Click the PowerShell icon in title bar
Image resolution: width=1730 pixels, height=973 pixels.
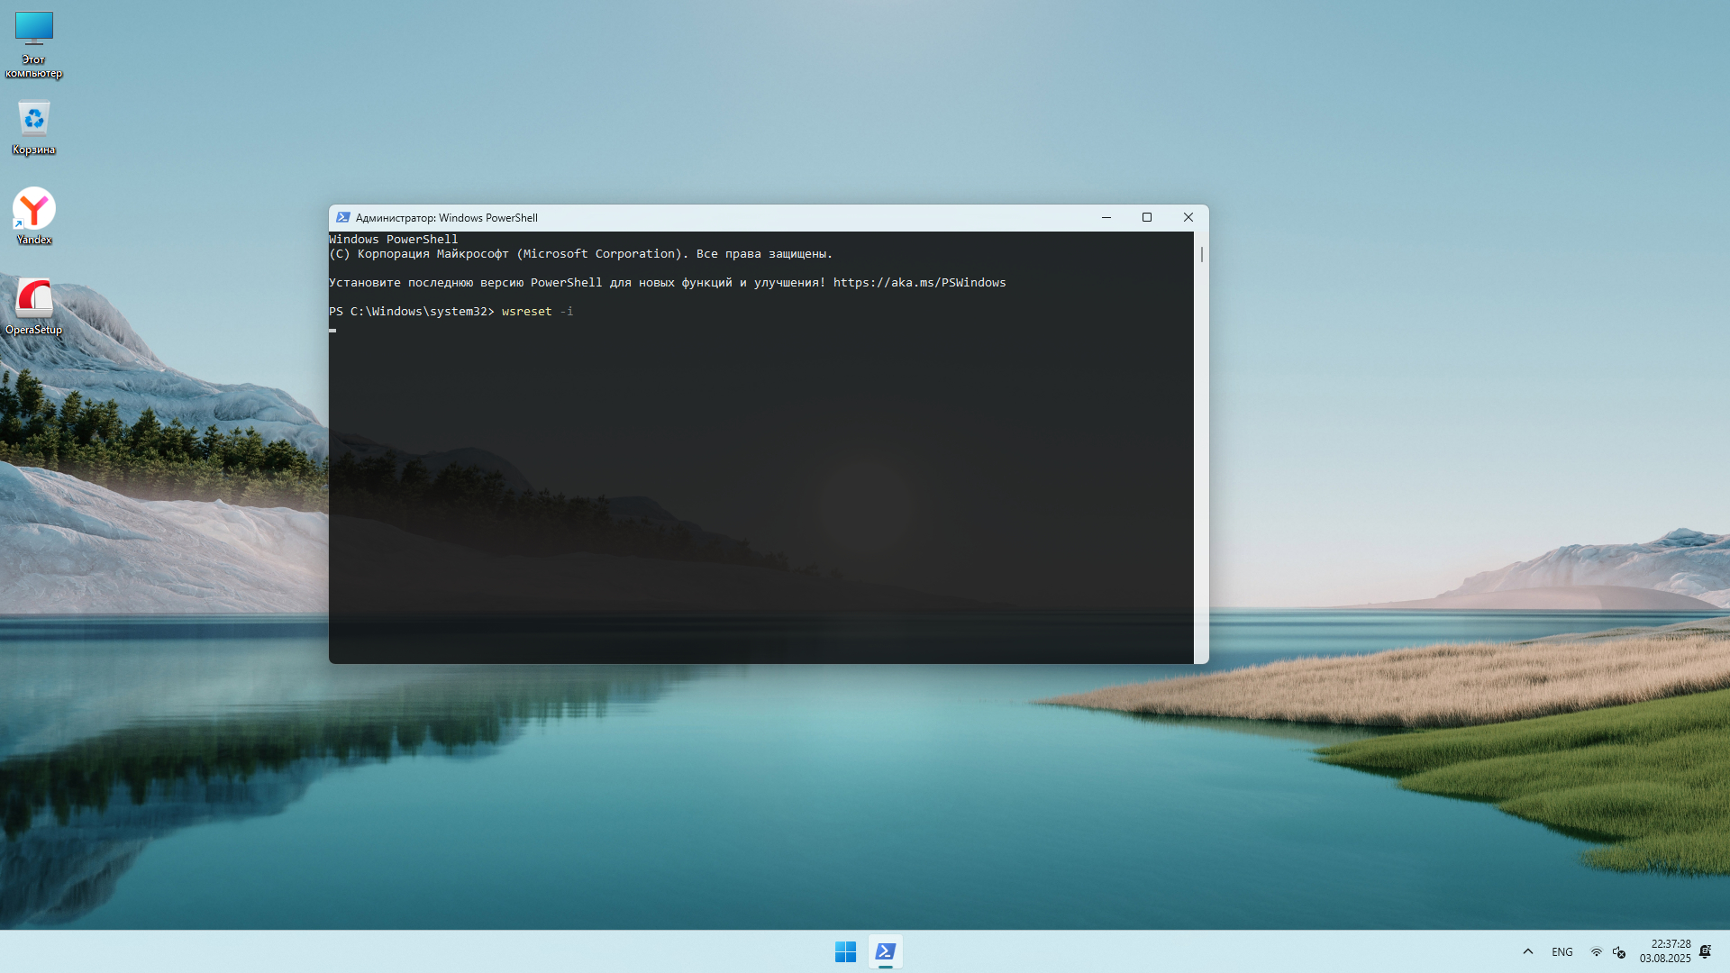pyautogui.click(x=342, y=218)
